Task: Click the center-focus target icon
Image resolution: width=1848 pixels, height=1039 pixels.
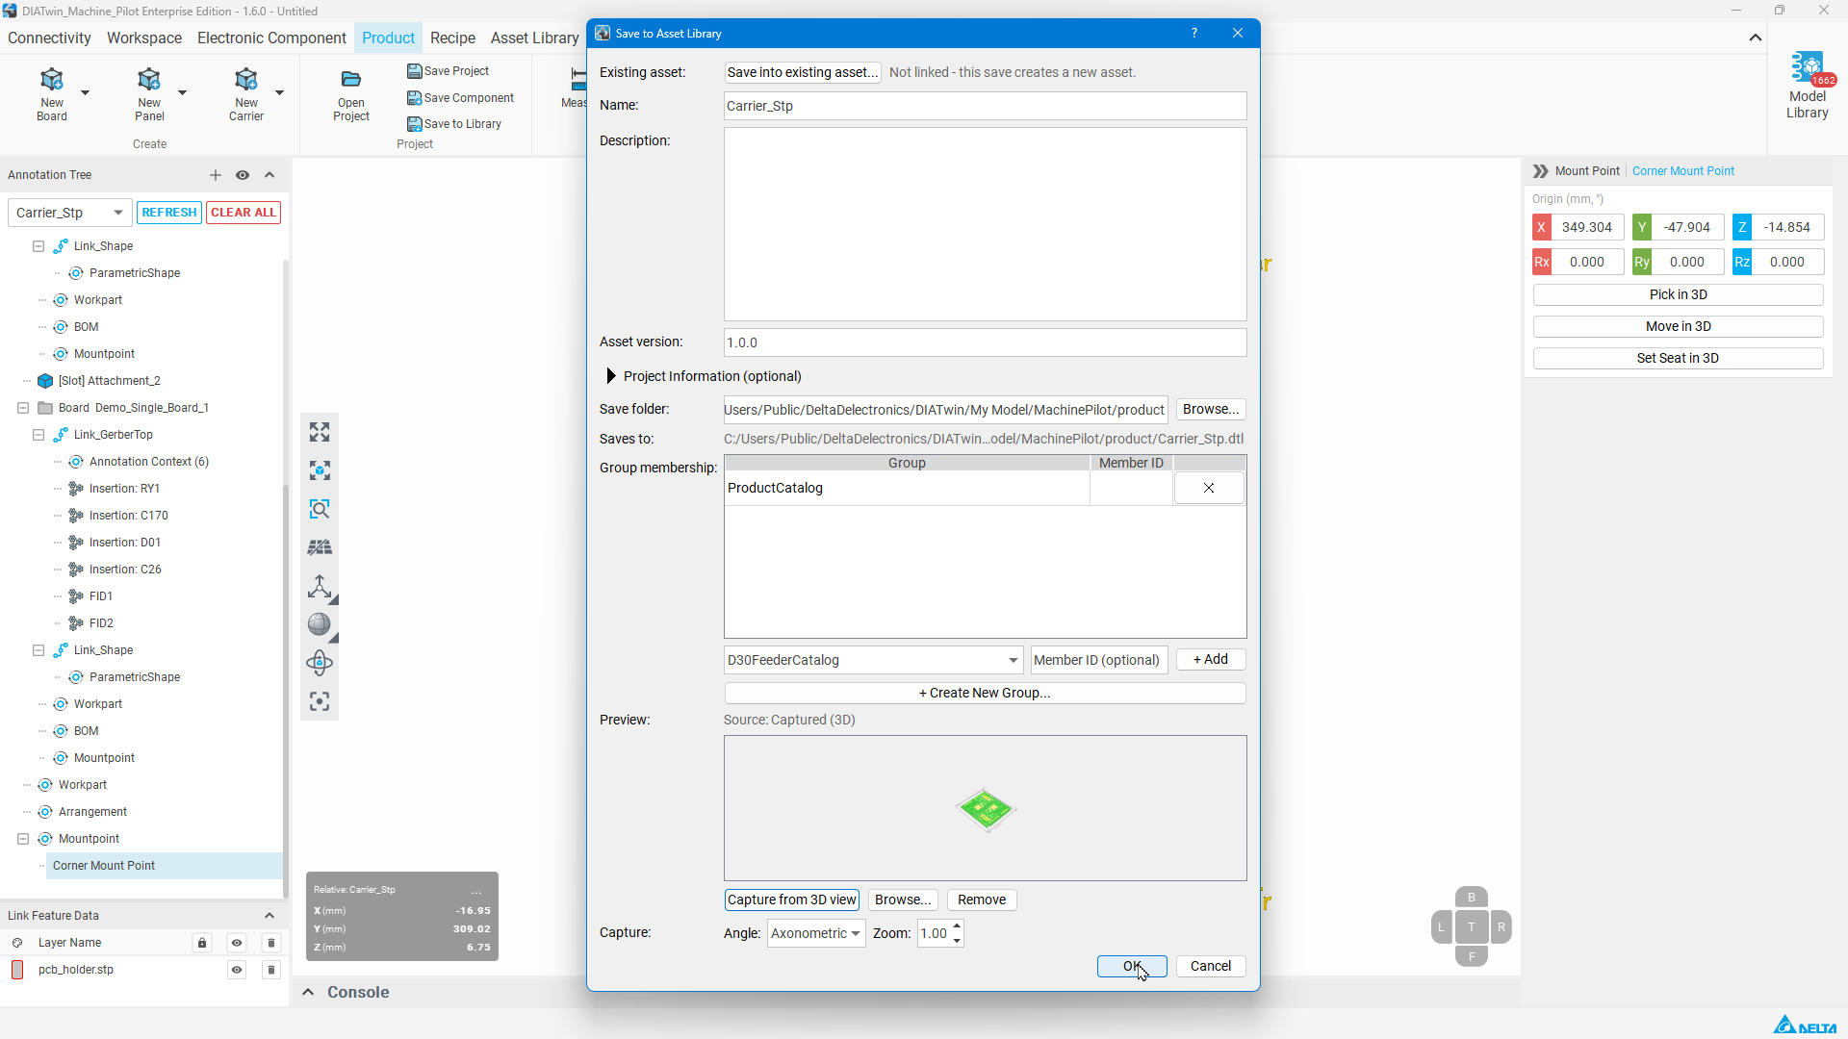Action: click(x=320, y=701)
